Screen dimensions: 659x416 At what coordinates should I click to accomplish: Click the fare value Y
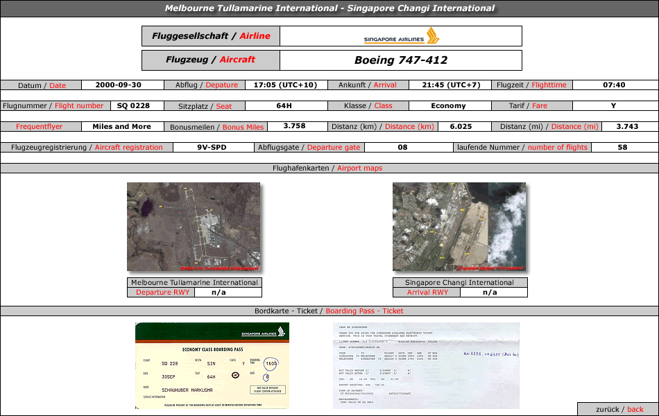tap(614, 106)
